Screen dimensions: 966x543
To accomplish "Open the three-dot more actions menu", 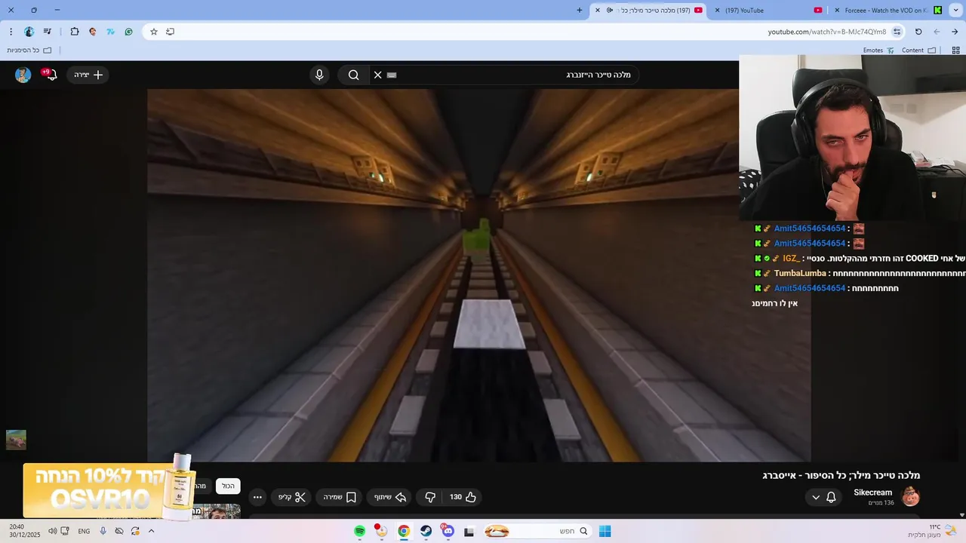I will (257, 497).
